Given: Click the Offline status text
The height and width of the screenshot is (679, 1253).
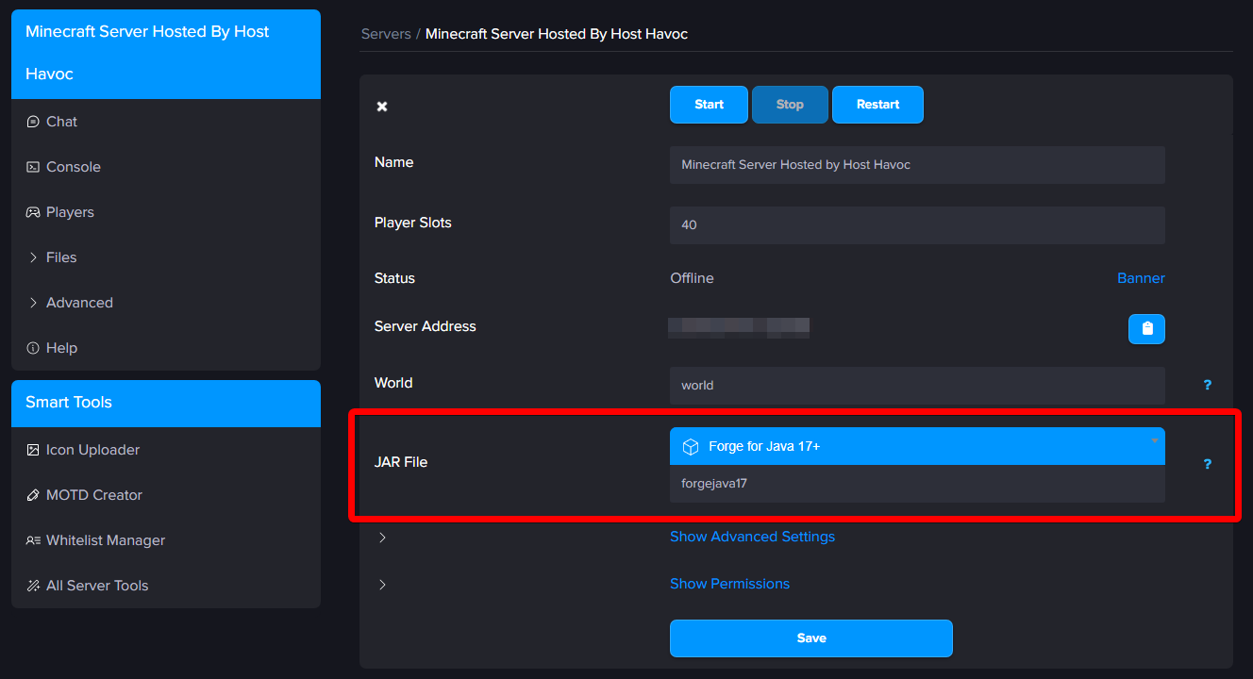Looking at the screenshot, I should point(692,278).
